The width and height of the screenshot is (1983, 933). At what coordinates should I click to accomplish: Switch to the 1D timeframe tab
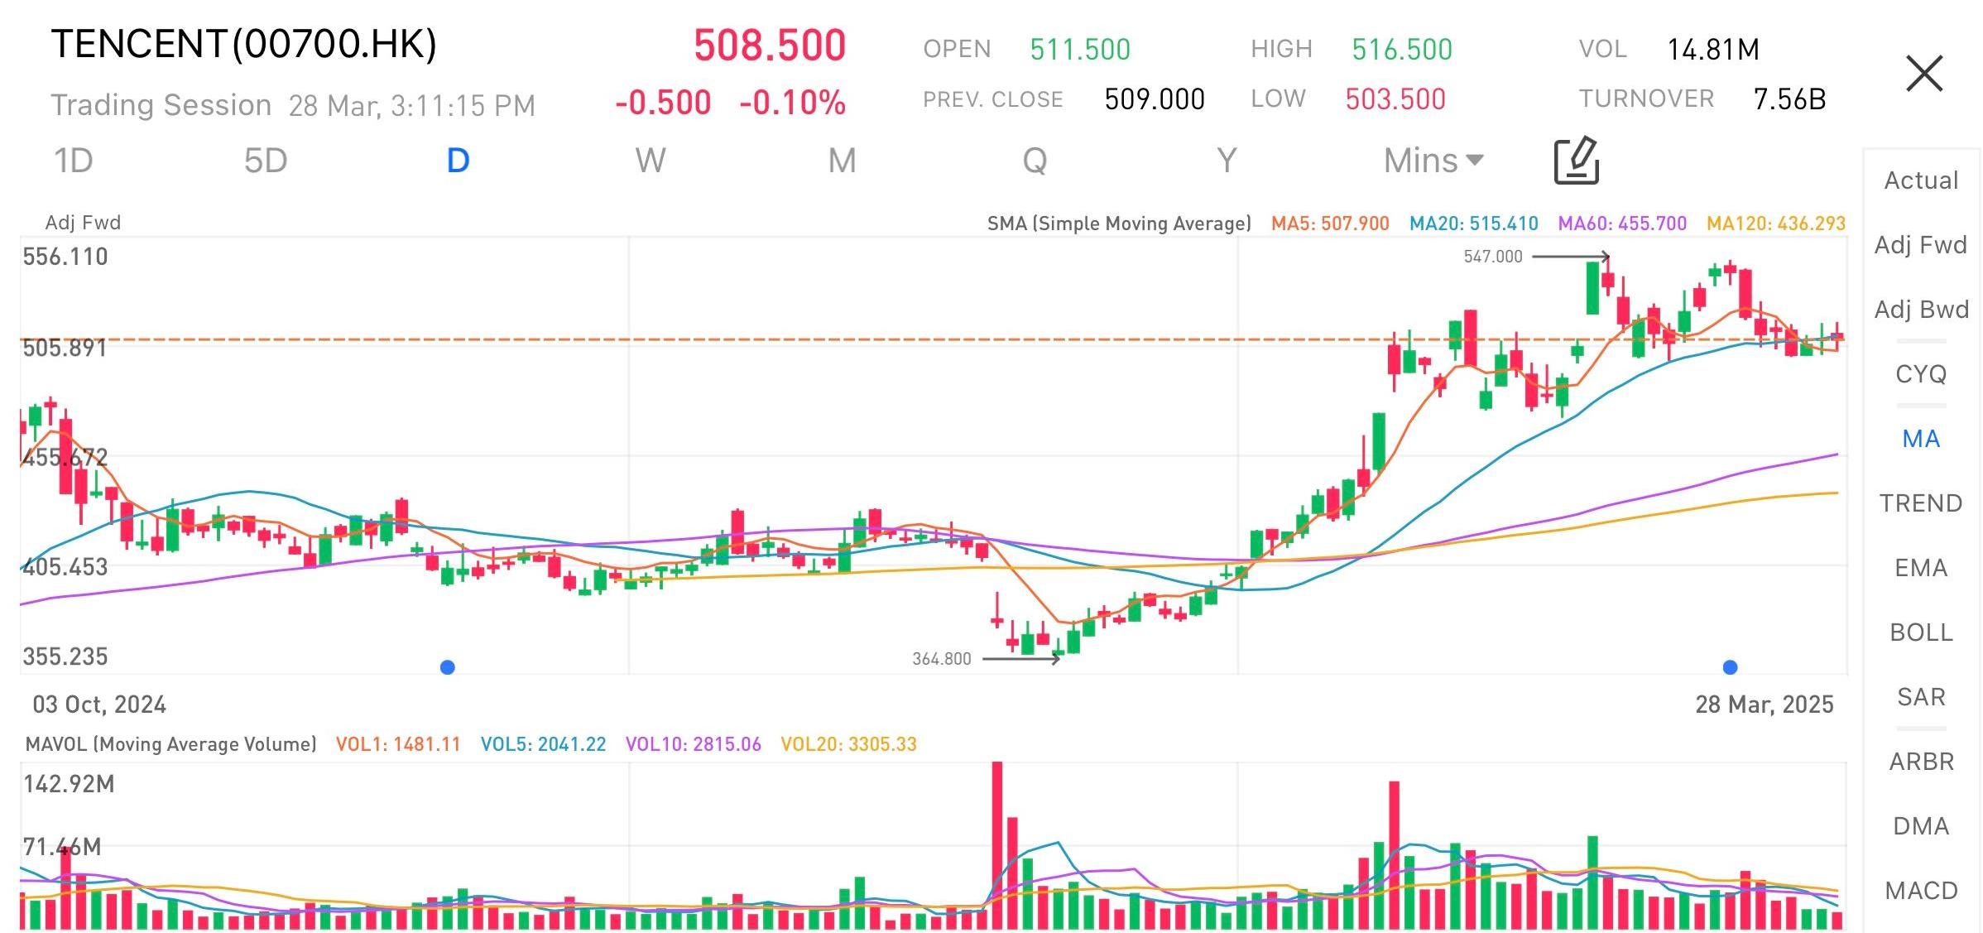pyautogui.click(x=74, y=161)
